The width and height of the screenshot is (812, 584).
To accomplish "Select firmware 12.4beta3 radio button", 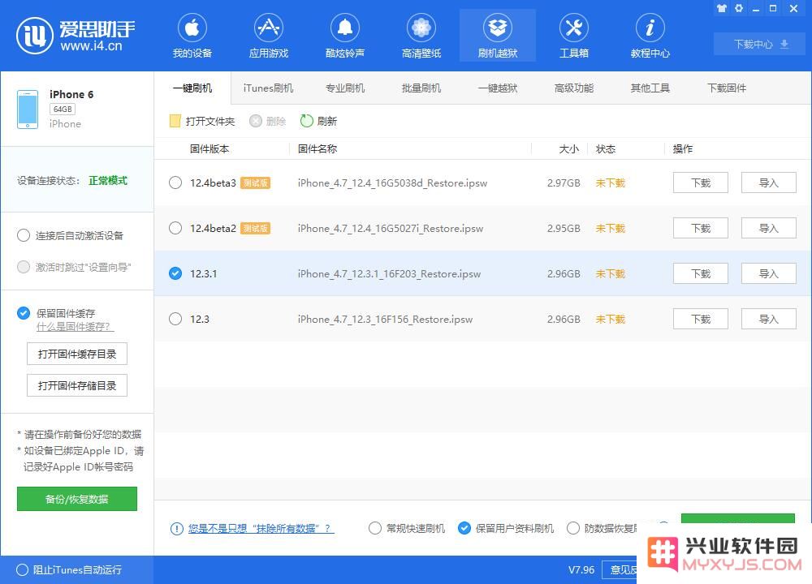I will [175, 182].
